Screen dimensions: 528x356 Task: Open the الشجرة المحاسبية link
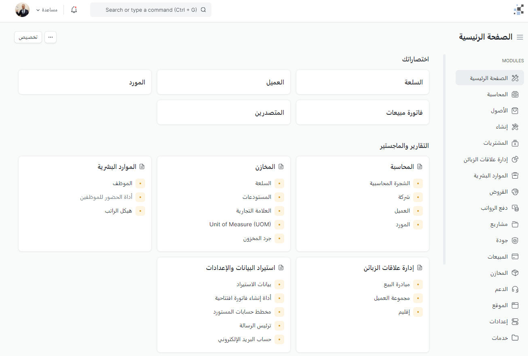point(390,183)
